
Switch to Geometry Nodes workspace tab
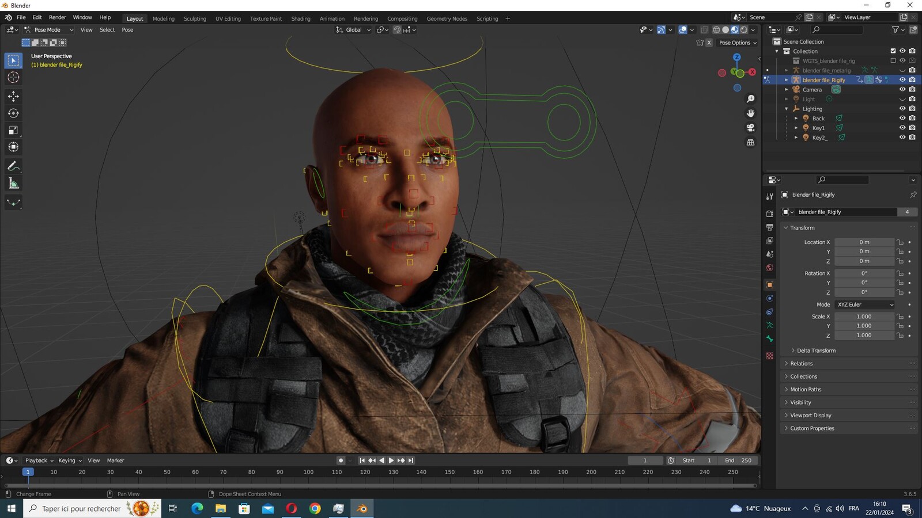click(x=447, y=18)
